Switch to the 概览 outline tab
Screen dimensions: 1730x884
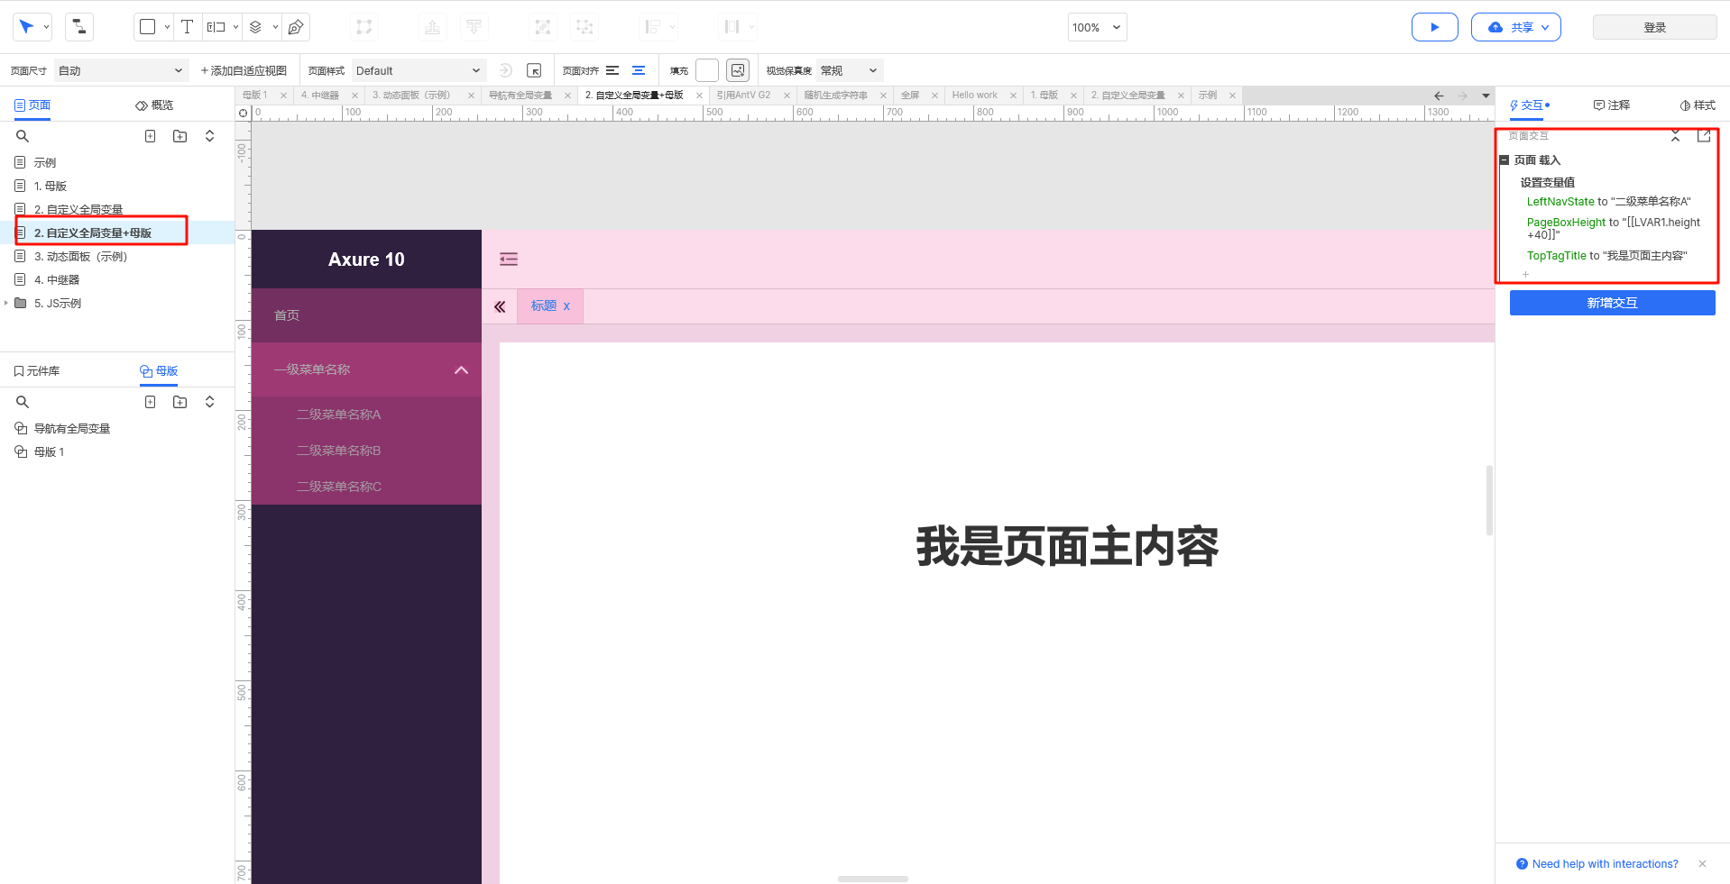point(154,105)
